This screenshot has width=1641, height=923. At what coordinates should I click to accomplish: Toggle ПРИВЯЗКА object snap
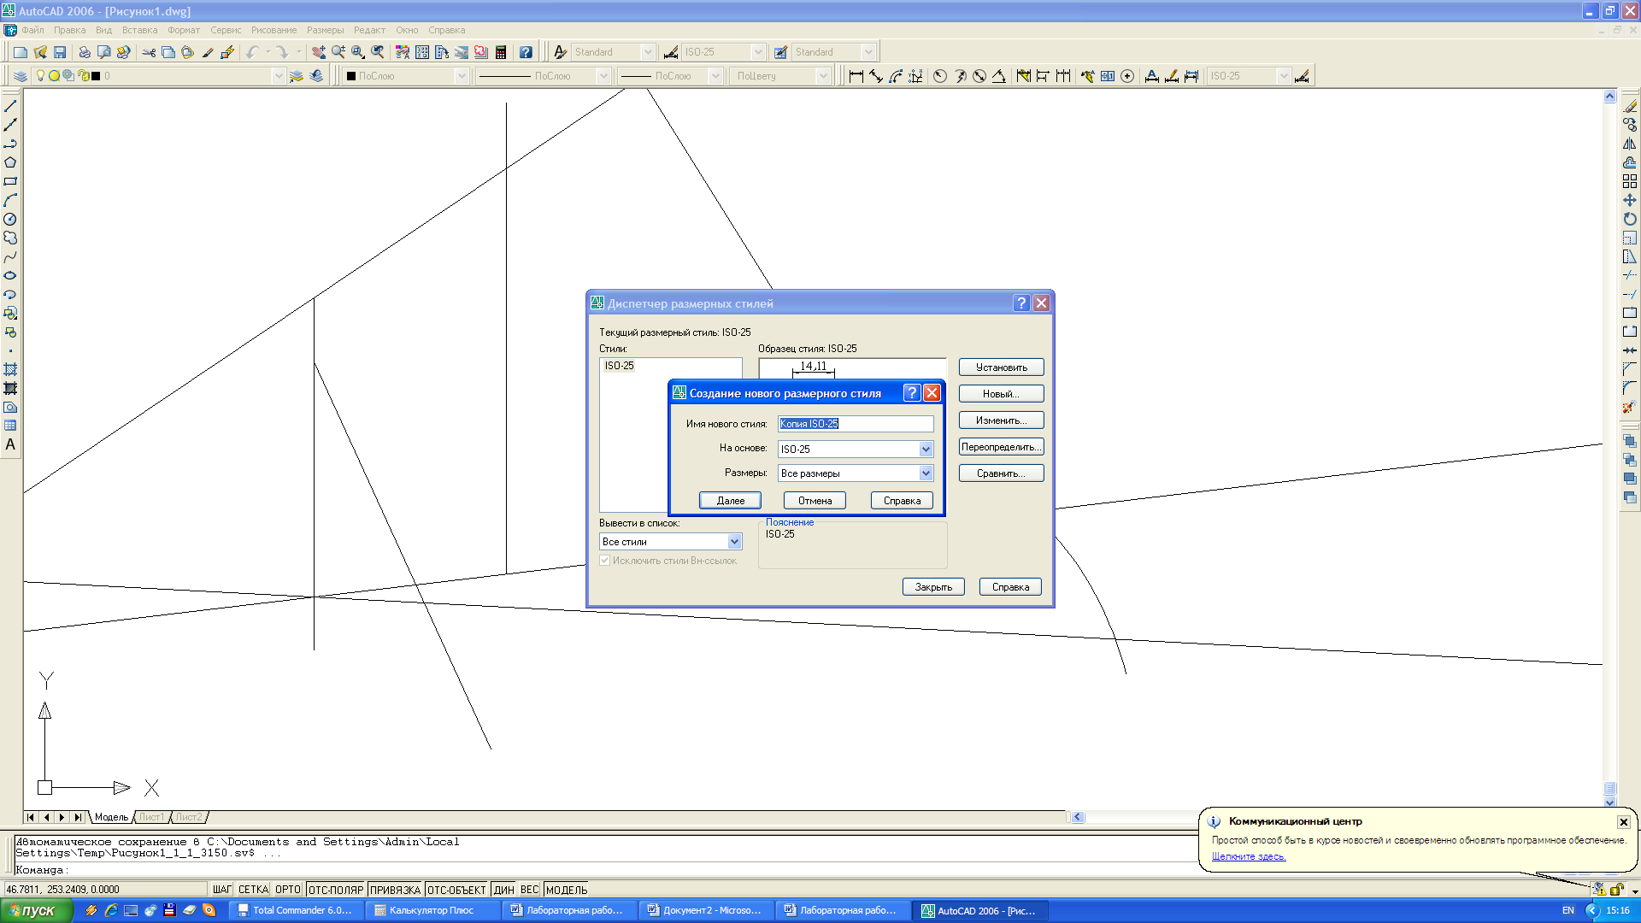pos(396,890)
